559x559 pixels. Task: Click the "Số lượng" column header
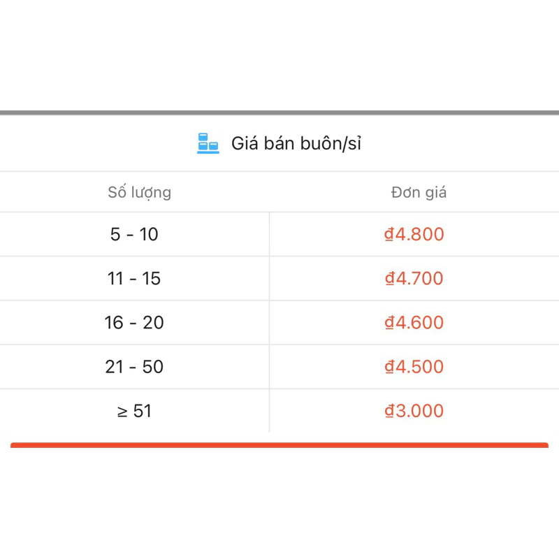[139, 192]
